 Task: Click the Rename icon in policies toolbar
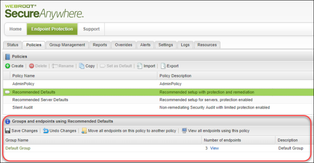[x=54, y=66]
